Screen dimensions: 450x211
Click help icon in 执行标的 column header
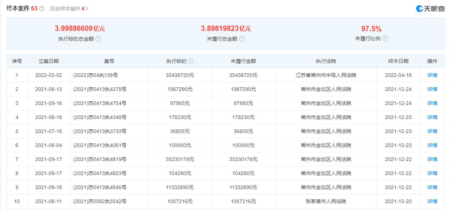[191, 61]
